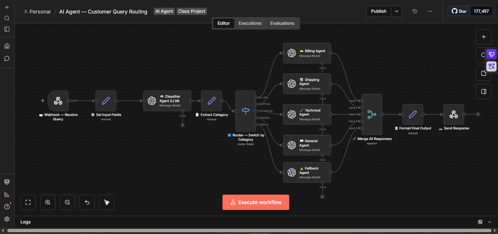The image size is (498, 234).
Task: Pop out the Logs panel
Action: click(x=480, y=222)
